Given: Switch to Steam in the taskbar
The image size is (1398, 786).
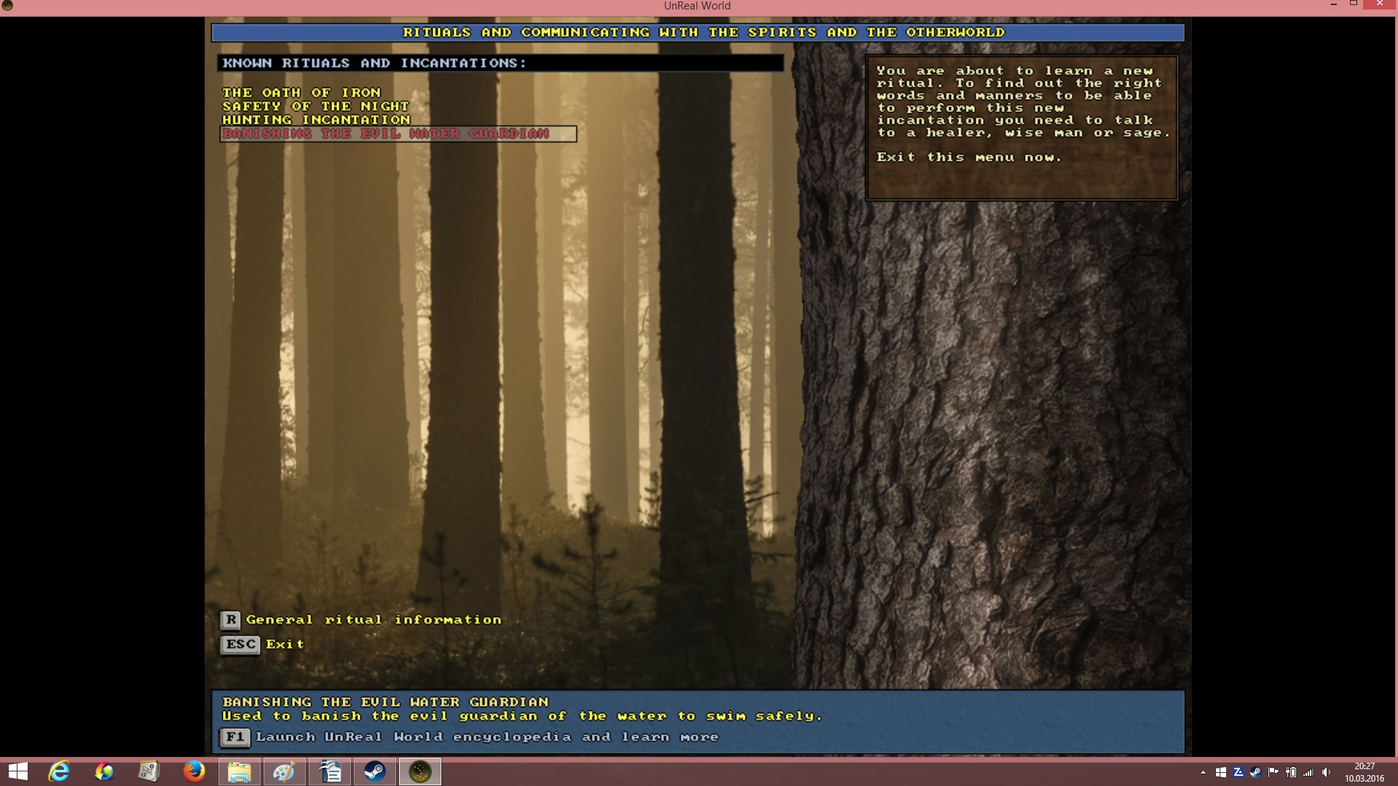Looking at the screenshot, I should [375, 771].
